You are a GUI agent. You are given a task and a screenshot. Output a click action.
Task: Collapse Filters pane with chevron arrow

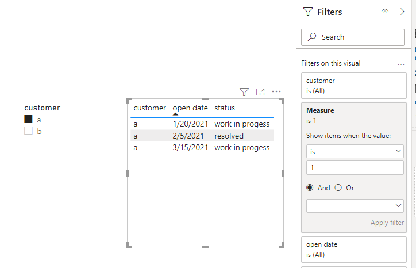[402, 12]
